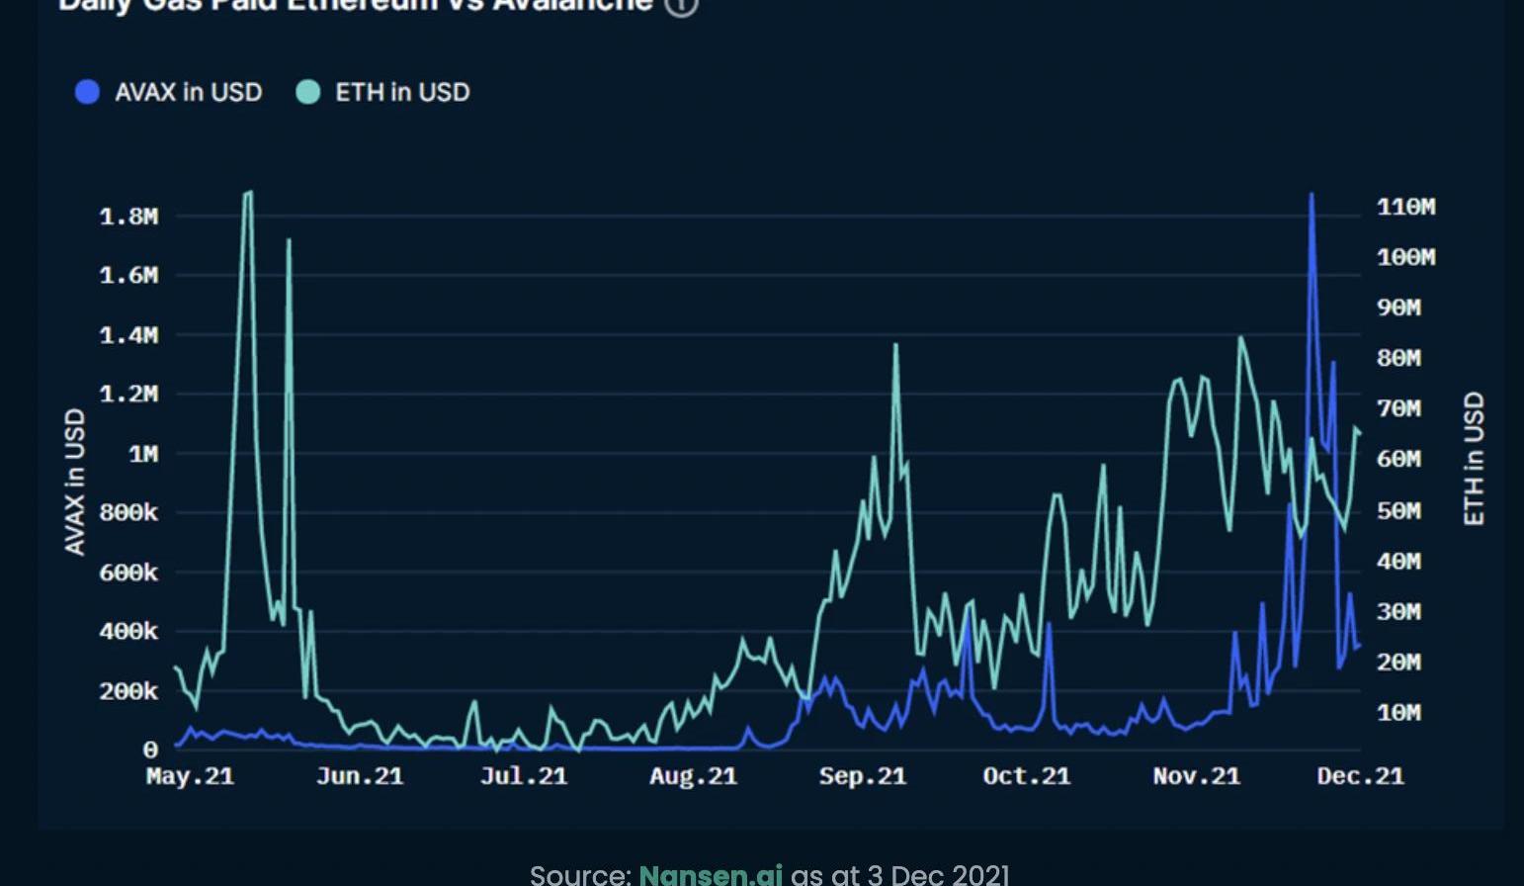Click the info icon beside the chart title
Screen dimensions: 1524x886
pos(681,5)
